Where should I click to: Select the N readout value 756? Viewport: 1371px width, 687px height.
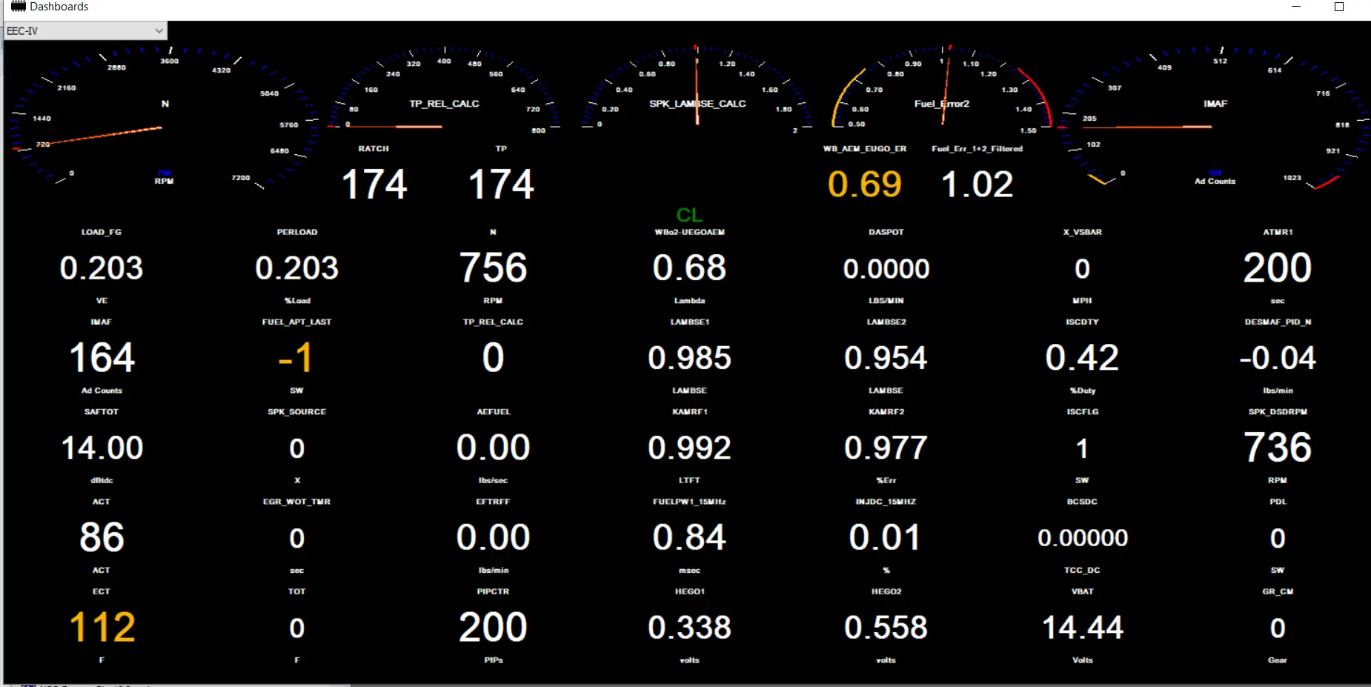493,268
